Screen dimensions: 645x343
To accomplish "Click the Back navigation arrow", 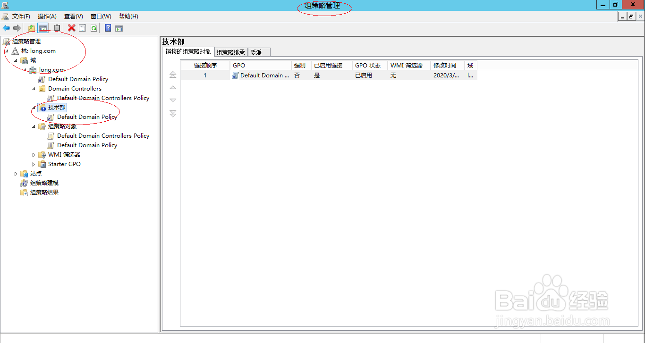I will click(6, 28).
